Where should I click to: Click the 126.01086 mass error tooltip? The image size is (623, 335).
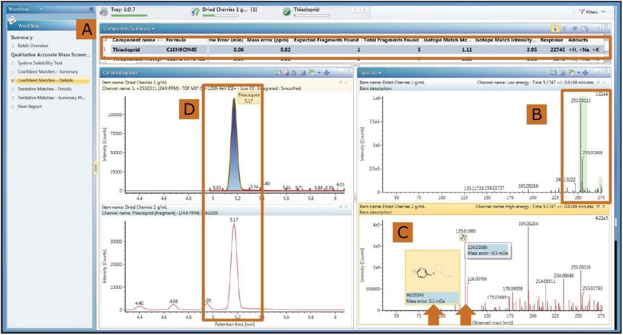[x=487, y=250]
